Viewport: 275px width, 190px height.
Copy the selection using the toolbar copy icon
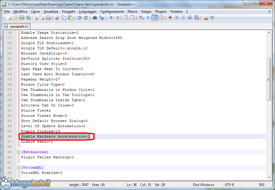click(x=64, y=18)
